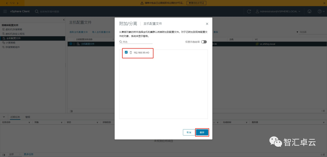Click the 更多任务 link

[28, 155]
